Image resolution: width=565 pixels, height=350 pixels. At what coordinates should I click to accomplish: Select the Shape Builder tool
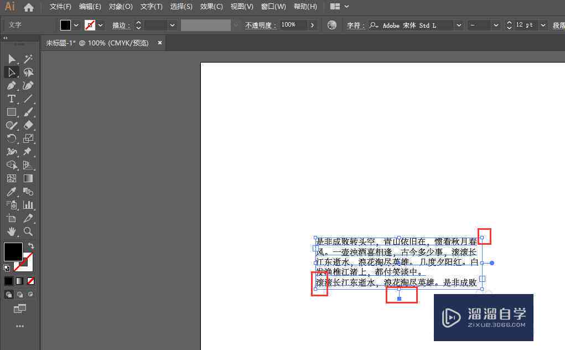pyautogui.click(x=12, y=164)
